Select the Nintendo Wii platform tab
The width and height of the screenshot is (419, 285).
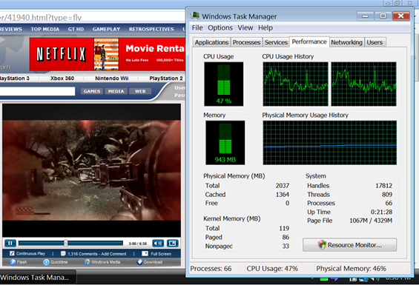pyautogui.click(x=112, y=78)
